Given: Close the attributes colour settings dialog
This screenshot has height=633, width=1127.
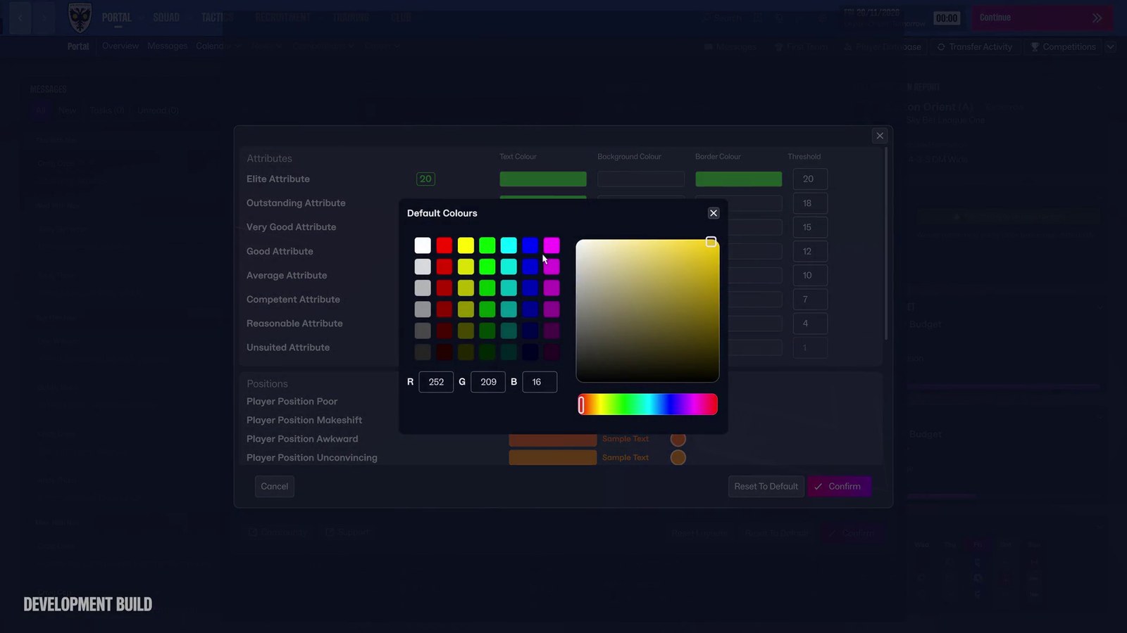Looking at the screenshot, I should click(880, 136).
